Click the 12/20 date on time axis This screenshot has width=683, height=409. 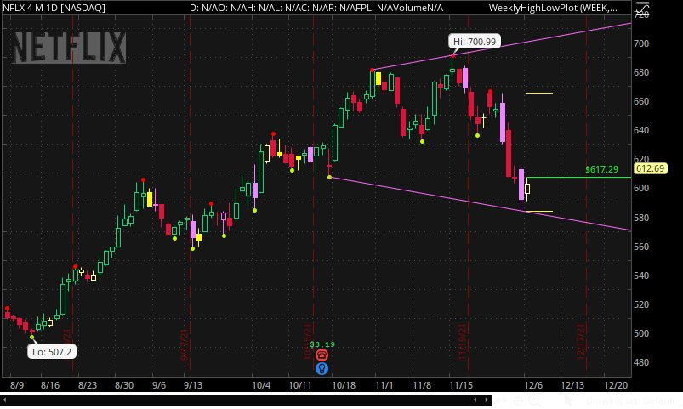point(616,385)
